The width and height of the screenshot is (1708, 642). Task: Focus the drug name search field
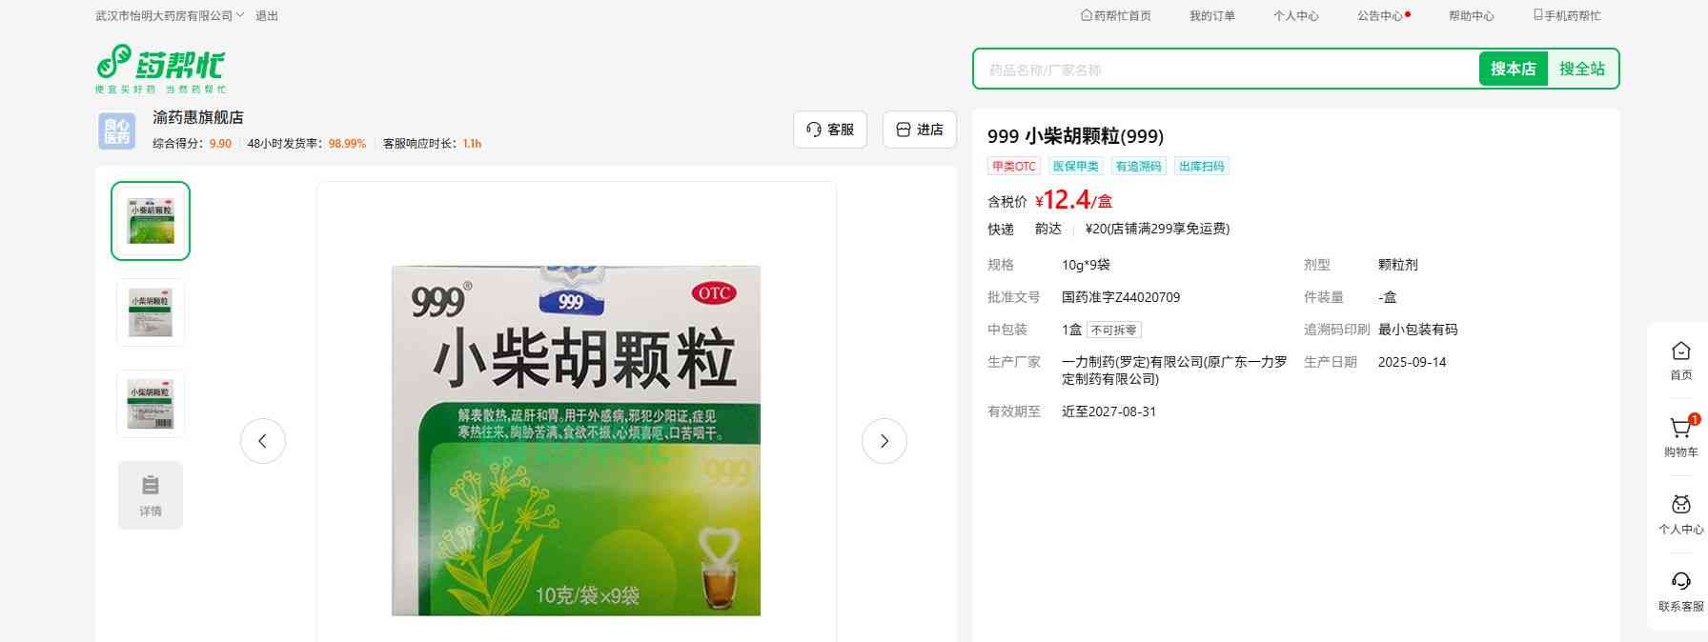click(x=1225, y=70)
